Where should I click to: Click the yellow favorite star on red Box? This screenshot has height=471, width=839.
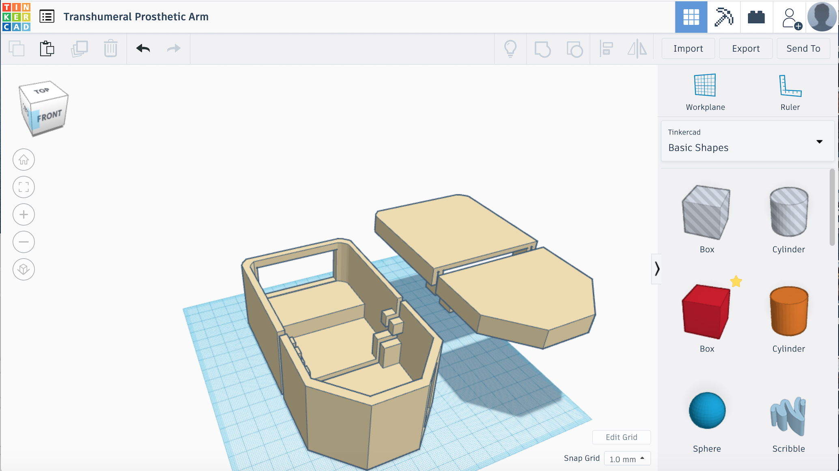click(x=736, y=281)
